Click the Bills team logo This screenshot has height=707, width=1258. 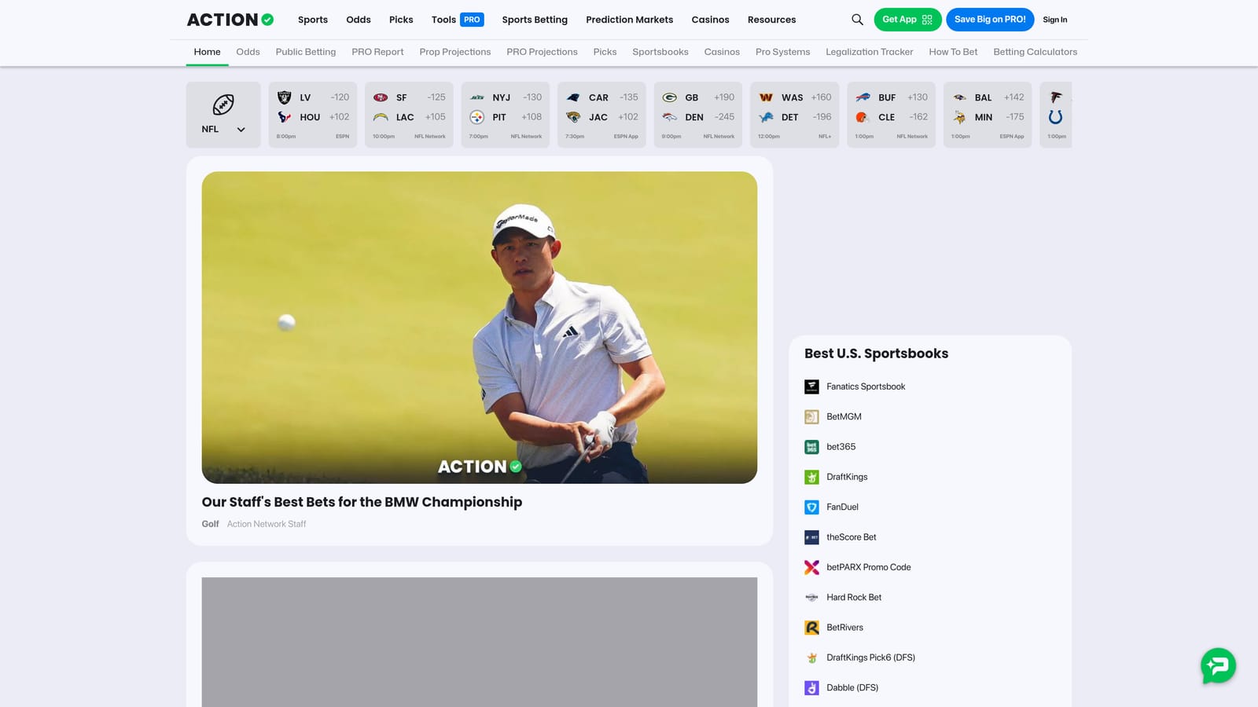863,97
